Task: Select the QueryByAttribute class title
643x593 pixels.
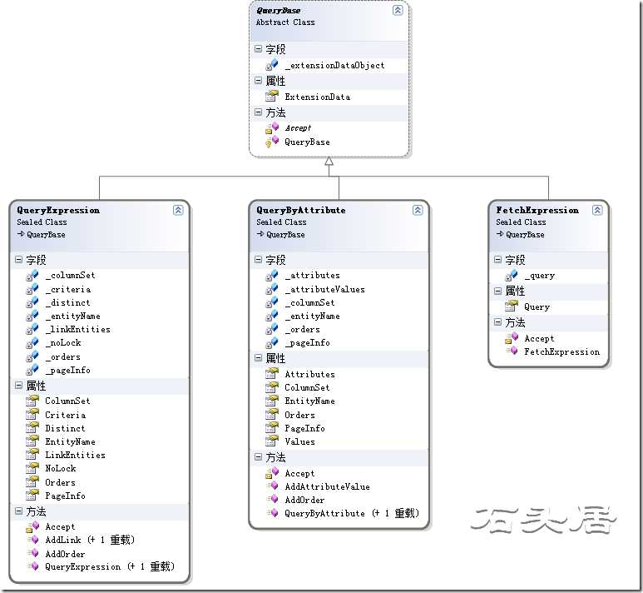Action: pyautogui.click(x=301, y=210)
